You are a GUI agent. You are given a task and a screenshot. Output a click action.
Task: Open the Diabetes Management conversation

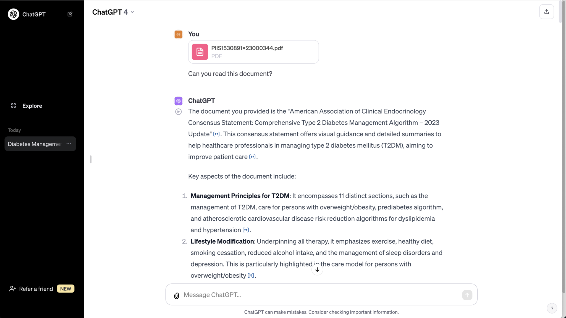point(34,144)
